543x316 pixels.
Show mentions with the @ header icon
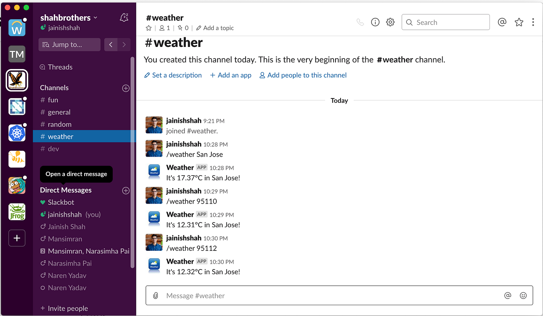pos(502,22)
